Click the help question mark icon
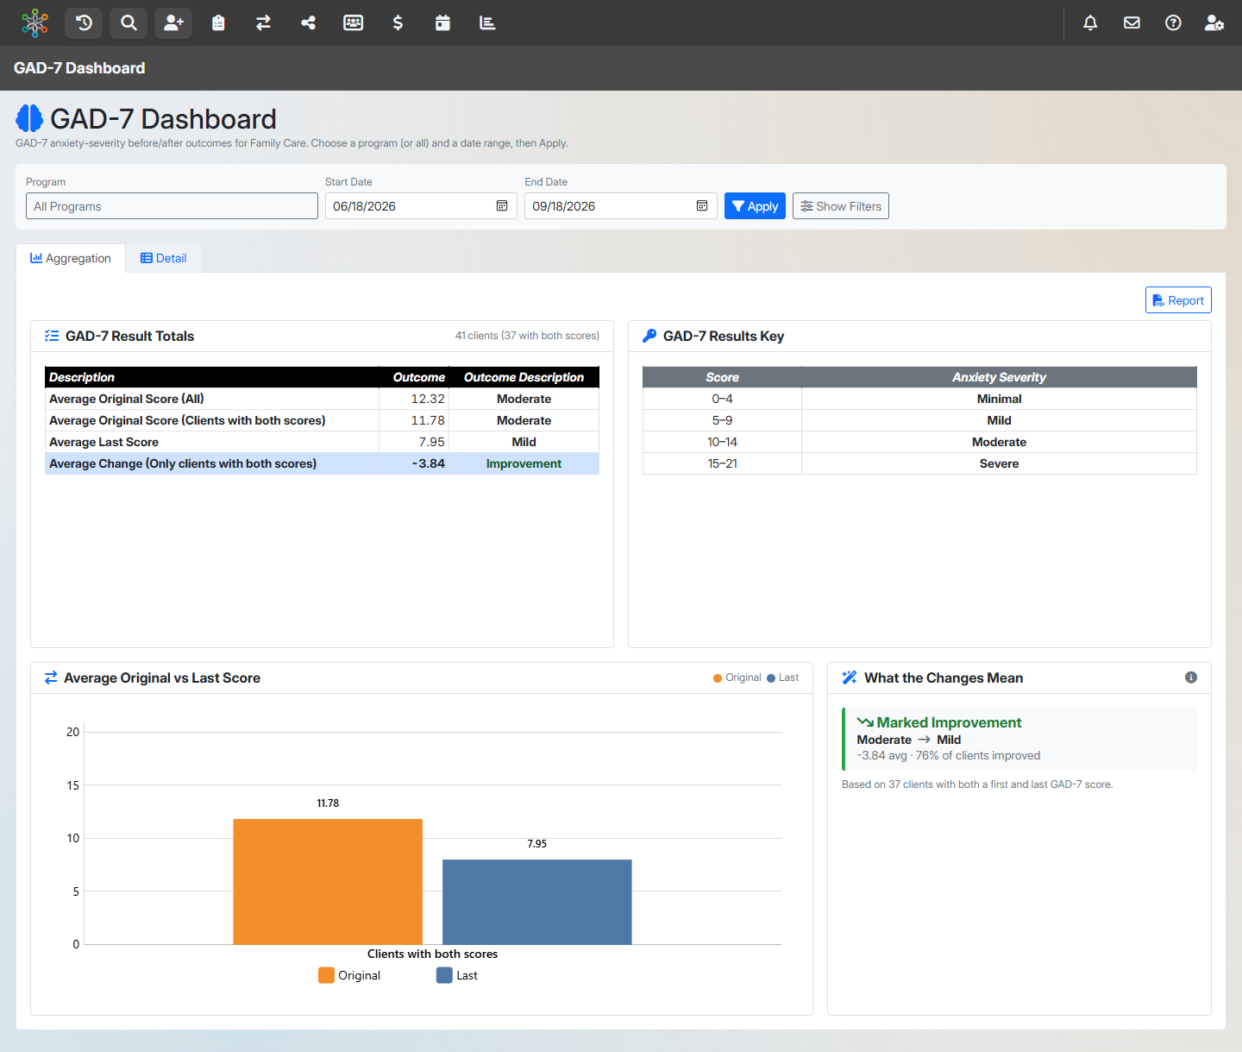The width and height of the screenshot is (1242, 1052). (1173, 23)
